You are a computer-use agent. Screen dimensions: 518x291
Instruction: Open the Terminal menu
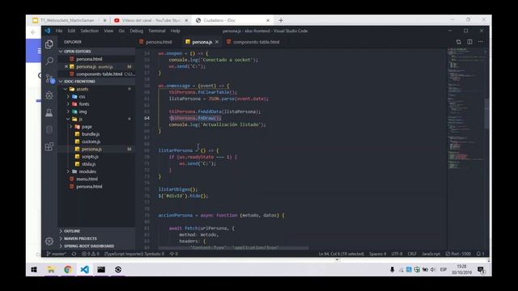coord(157,31)
